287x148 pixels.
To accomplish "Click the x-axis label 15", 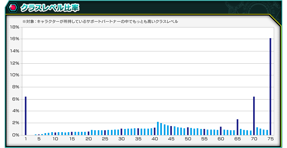I will click(x=72, y=139).
